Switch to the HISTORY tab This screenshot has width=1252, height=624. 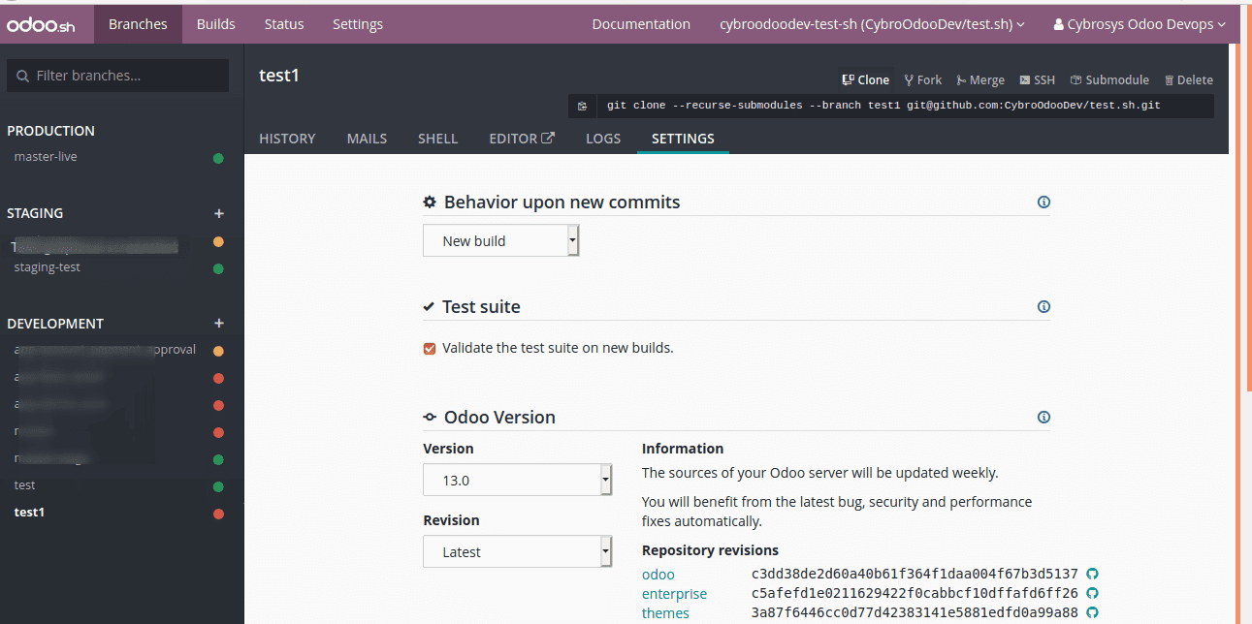[x=287, y=139]
